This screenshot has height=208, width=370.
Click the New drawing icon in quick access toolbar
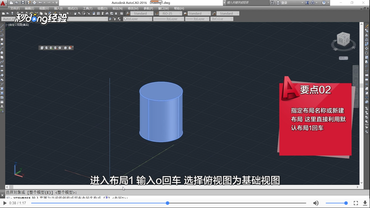coord(11,3)
